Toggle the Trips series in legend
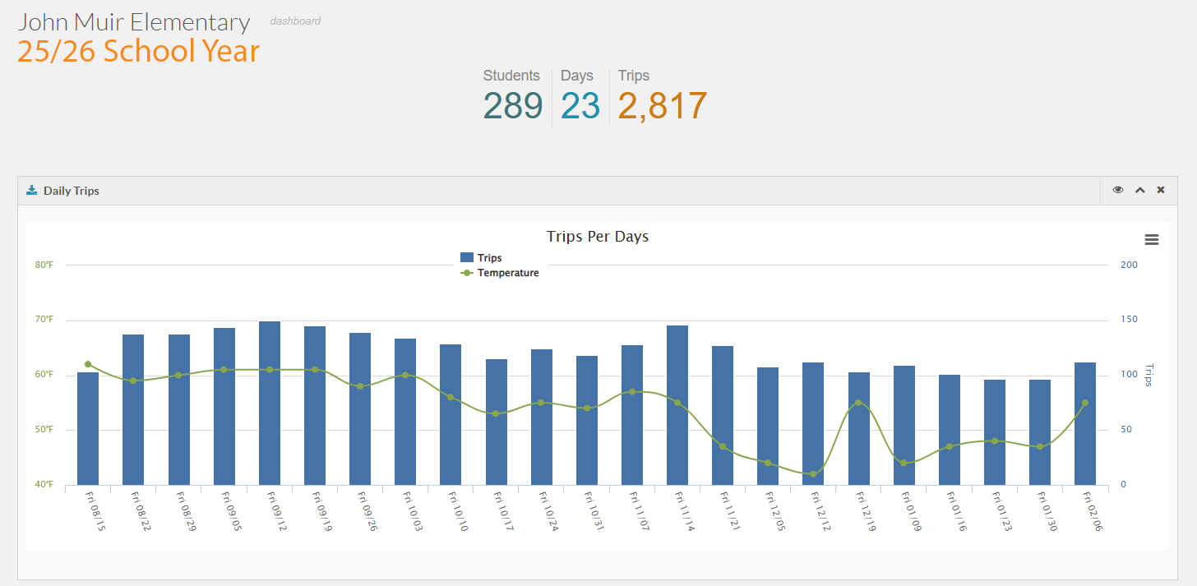 pos(489,258)
